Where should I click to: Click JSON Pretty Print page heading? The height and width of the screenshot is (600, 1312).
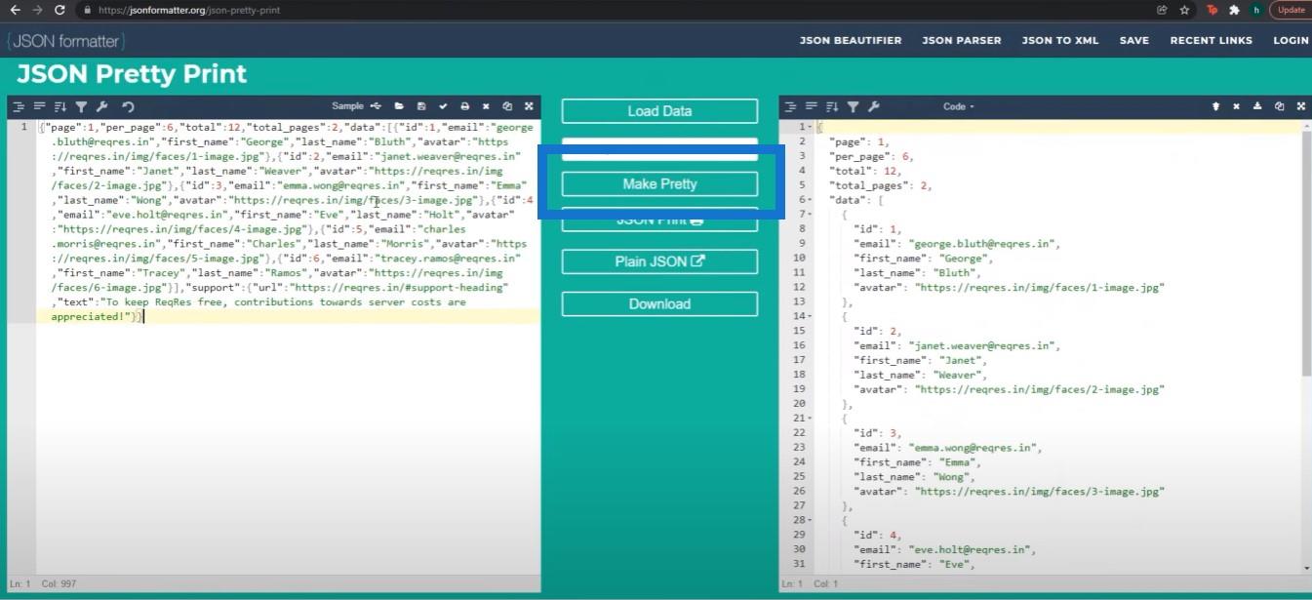[132, 74]
